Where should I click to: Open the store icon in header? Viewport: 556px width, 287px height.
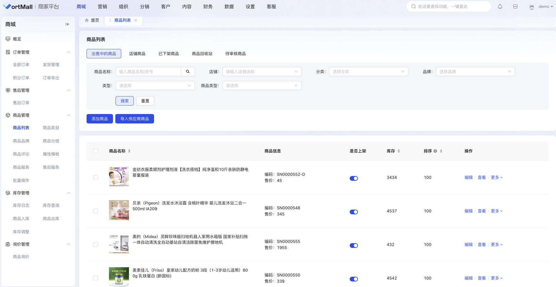pos(515,7)
